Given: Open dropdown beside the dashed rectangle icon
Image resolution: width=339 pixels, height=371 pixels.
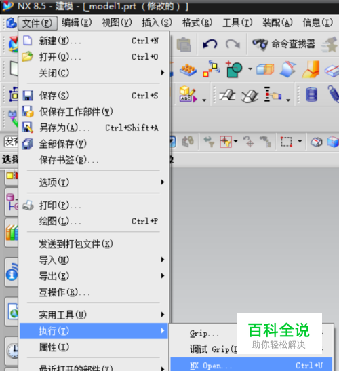Looking at the screenshot, I should (300, 141).
